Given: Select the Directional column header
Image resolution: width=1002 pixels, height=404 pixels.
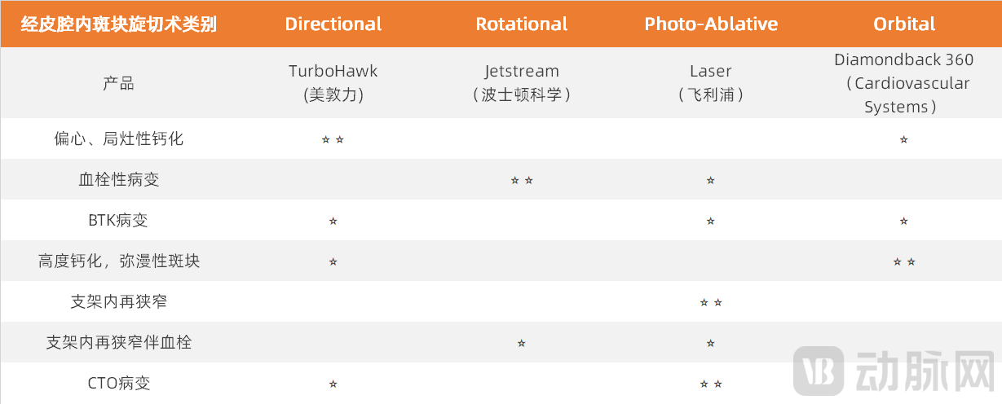Looking at the screenshot, I should click(x=333, y=24).
